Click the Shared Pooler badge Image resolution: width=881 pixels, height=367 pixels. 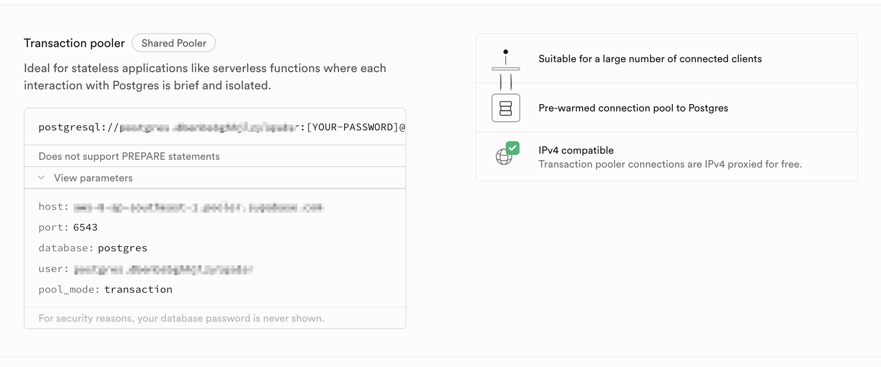tap(174, 43)
